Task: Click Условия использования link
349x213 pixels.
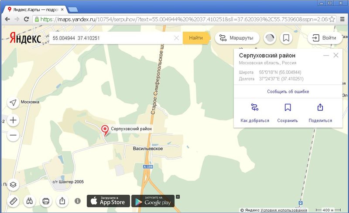Action: (284, 210)
